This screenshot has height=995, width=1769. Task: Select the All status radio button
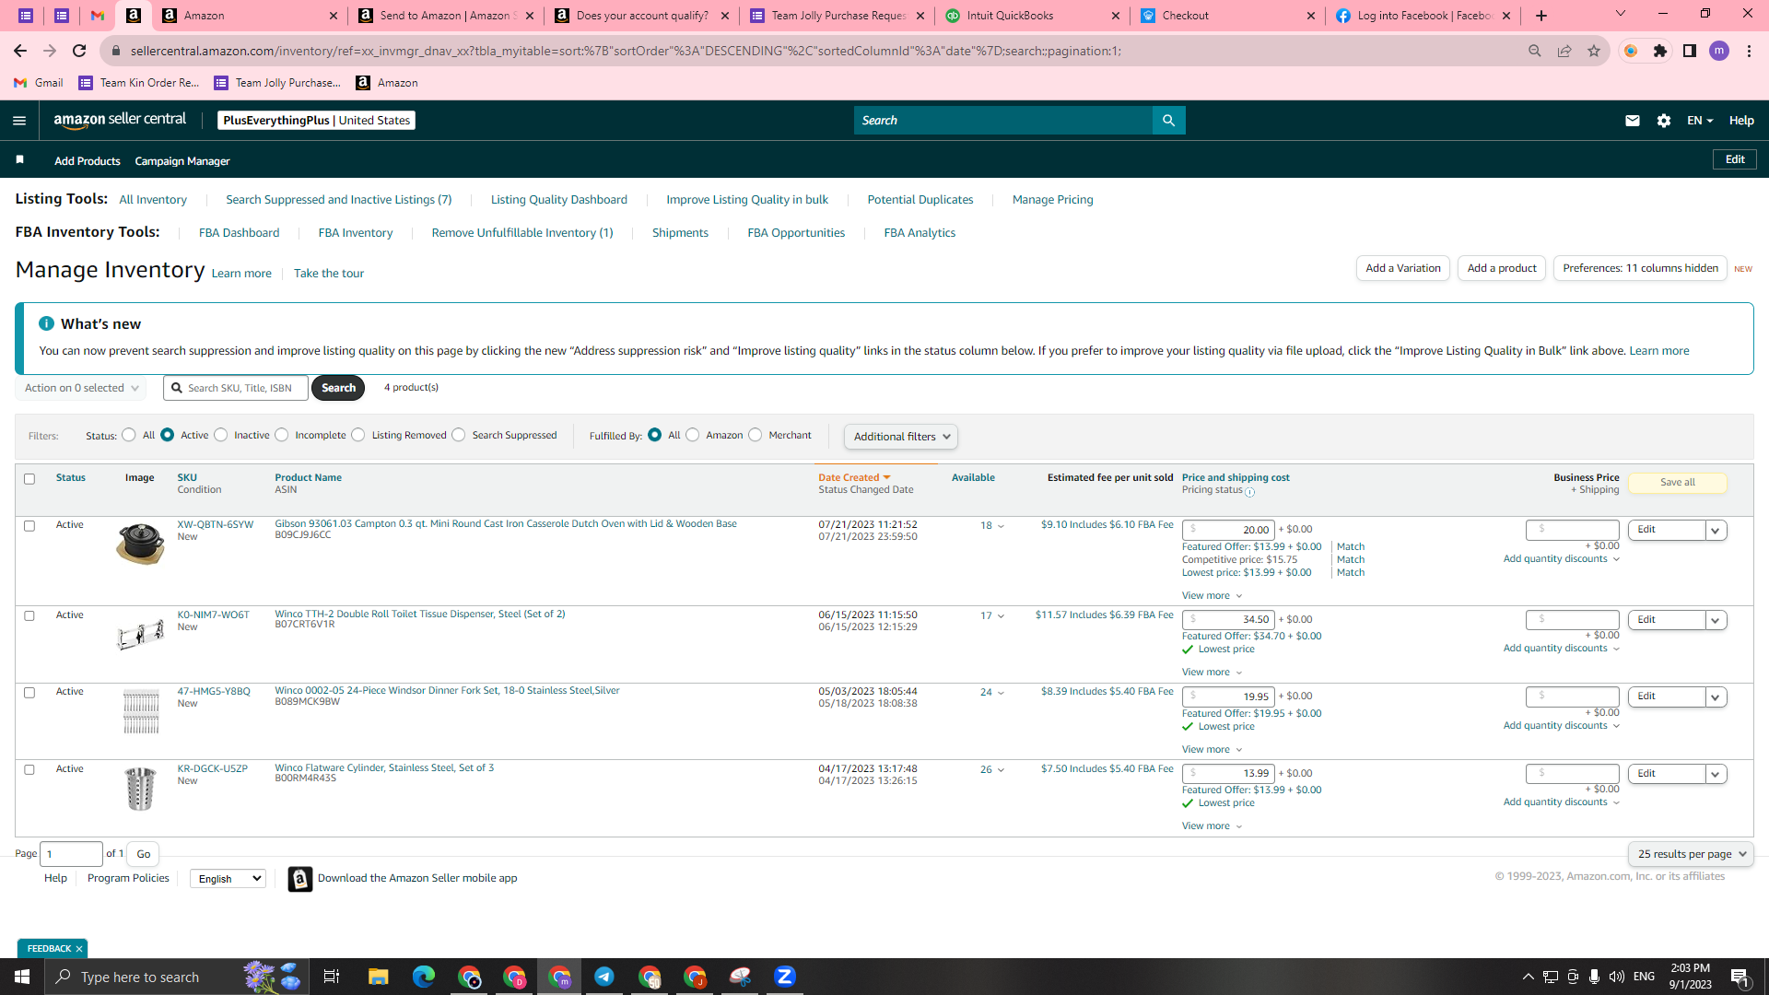click(129, 436)
